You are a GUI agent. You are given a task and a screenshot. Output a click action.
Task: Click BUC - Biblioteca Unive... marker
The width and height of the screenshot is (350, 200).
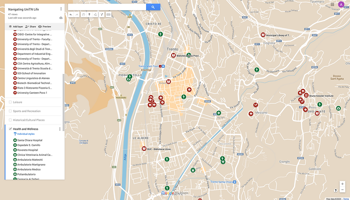point(144,148)
